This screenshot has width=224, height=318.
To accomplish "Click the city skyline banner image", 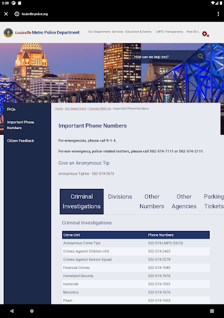I will (112, 73).
